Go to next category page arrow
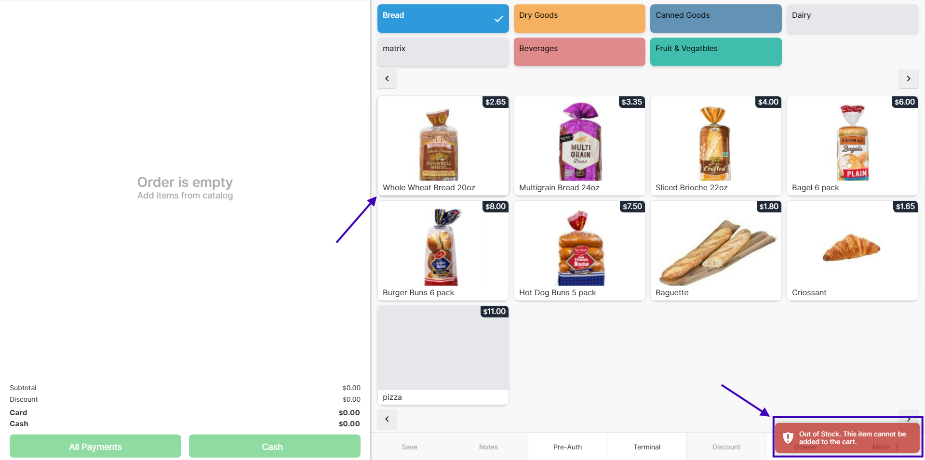 tap(908, 79)
